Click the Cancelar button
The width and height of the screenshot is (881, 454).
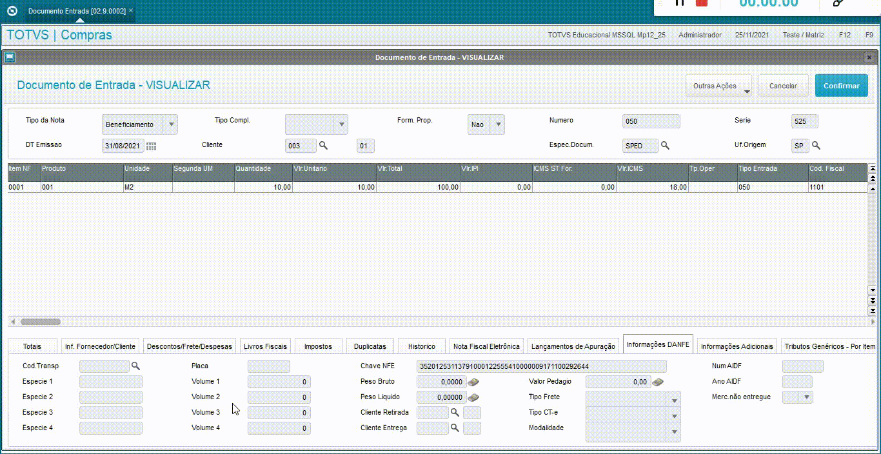point(783,86)
